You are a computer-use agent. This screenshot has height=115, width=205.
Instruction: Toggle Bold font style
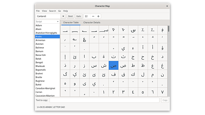coord(70,16)
